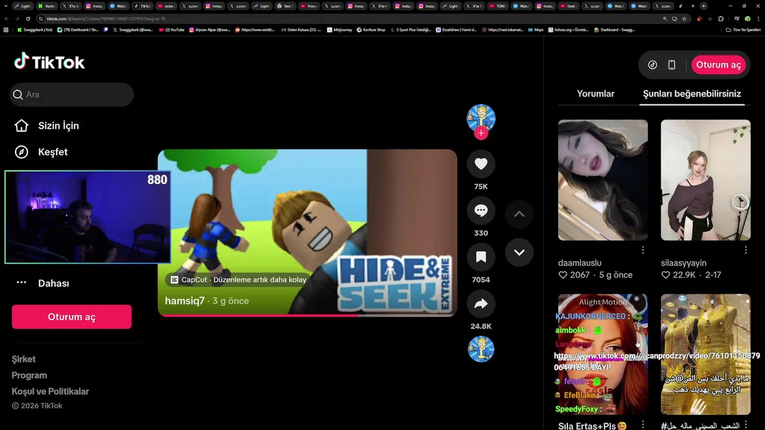The image size is (765, 430).
Task: Open the Excalidraw bookmark
Action: click(456, 29)
